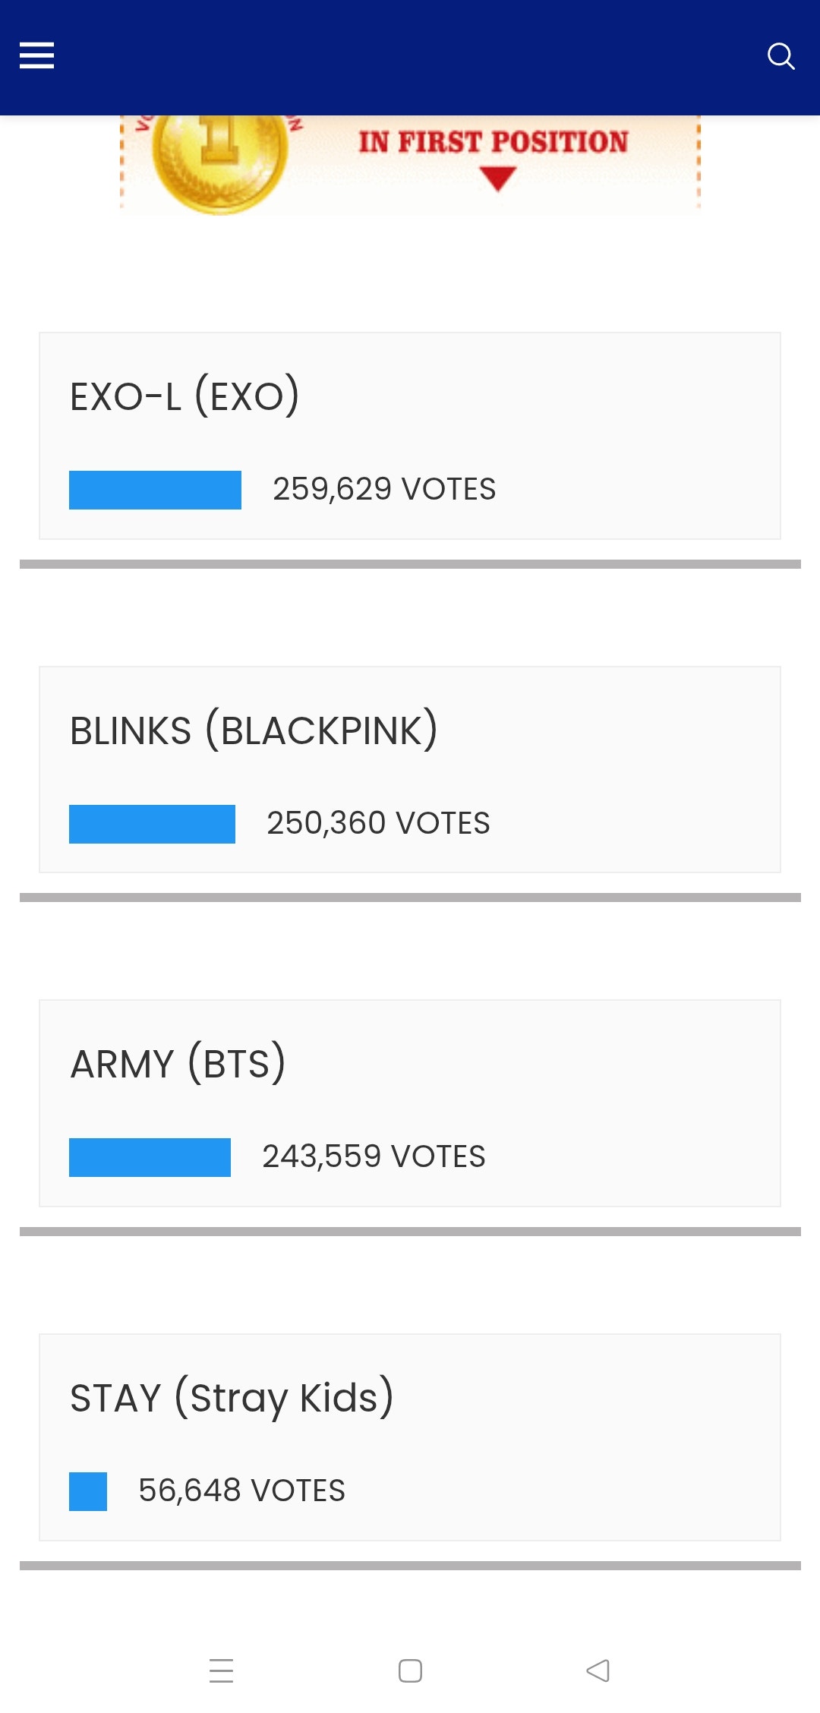Click the search icon in the blue header

point(781,55)
